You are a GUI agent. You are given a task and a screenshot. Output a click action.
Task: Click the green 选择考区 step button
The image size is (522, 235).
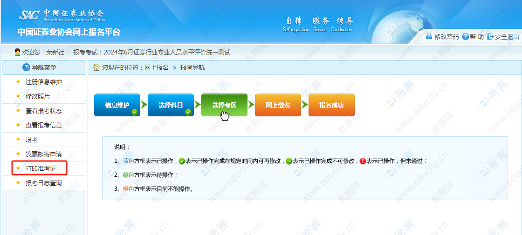(224, 105)
